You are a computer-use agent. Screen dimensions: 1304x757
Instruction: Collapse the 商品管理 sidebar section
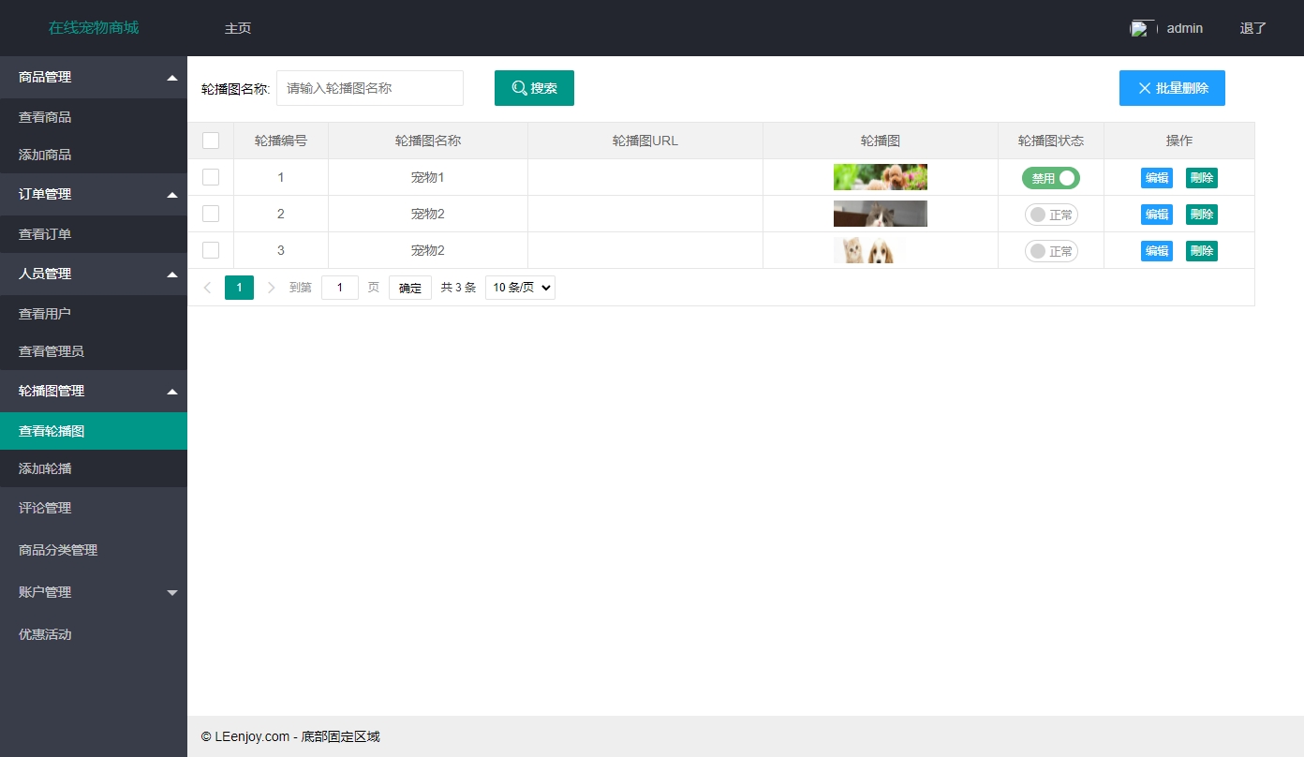tap(94, 77)
